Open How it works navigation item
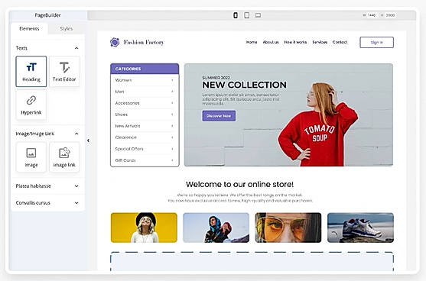The image size is (426, 281). click(295, 42)
